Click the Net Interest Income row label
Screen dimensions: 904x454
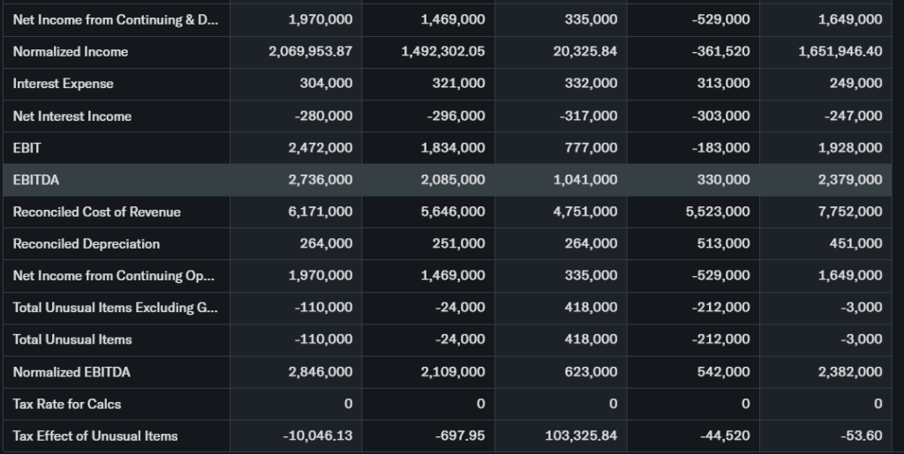click(72, 116)
